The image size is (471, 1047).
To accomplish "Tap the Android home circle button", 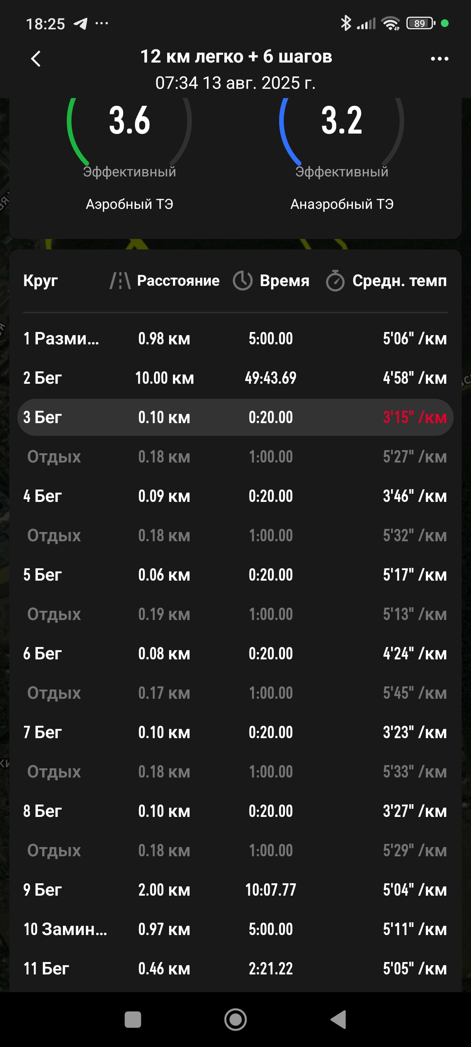I will 236,1019.
